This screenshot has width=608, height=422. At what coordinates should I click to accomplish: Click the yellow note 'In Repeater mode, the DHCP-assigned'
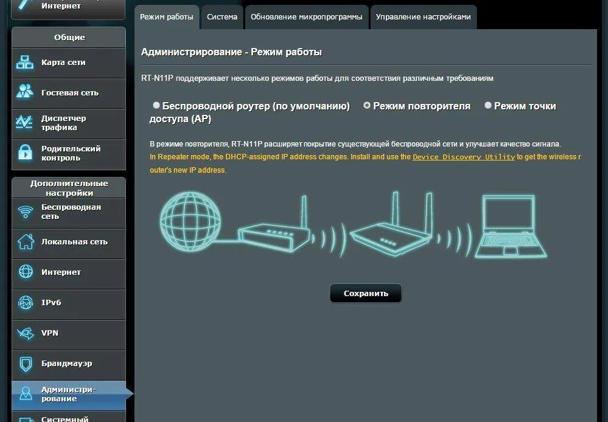tap(365, 164)
